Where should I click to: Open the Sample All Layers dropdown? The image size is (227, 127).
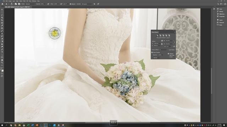(87, 4)
